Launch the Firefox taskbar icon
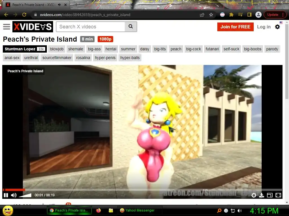The height and width of the screenshot is (216, 289). click(98, 210)
